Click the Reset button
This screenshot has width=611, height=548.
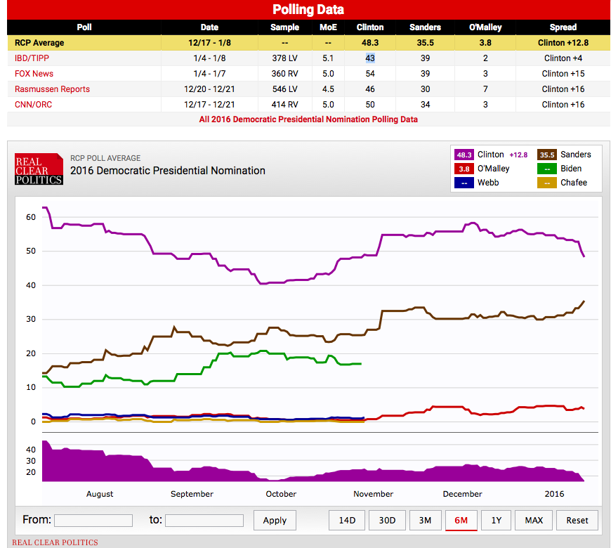pos(577,521)
